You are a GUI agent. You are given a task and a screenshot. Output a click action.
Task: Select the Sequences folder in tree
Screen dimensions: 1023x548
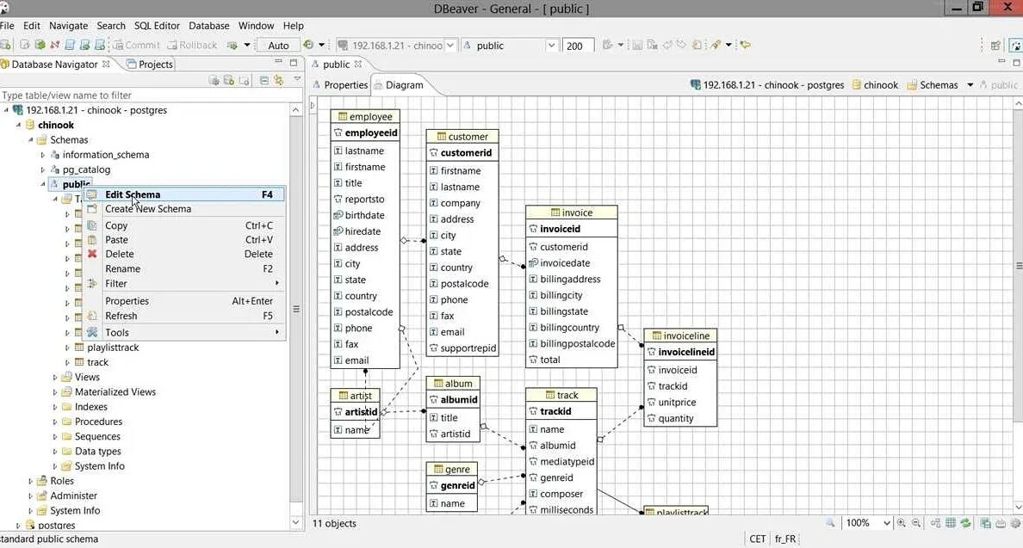pyautogui.click(x=97, y=436)
